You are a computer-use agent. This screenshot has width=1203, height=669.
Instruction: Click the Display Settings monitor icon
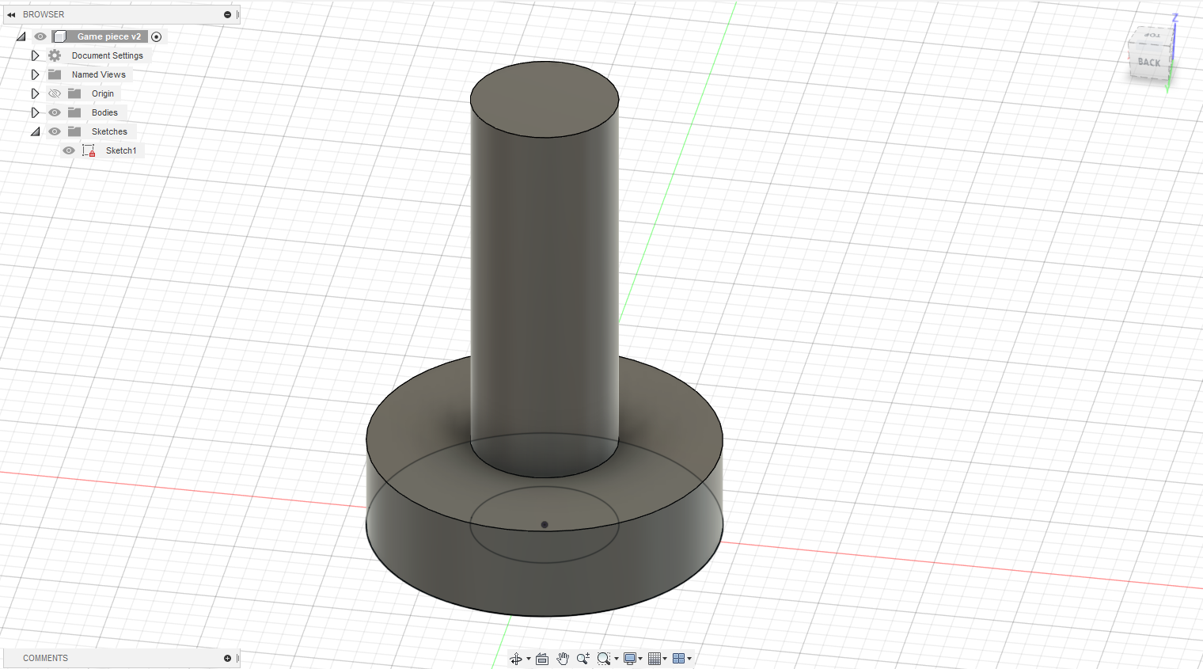point(630,659)
